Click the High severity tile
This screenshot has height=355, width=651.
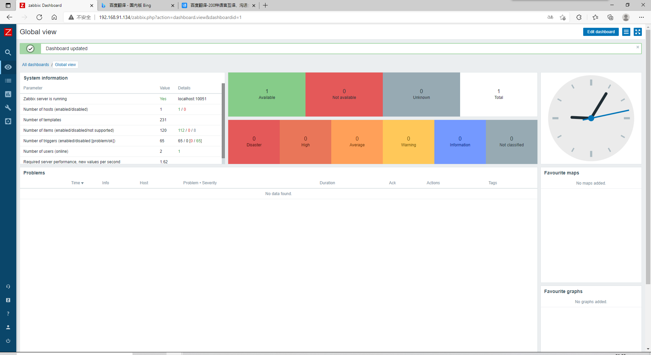pyautogui.click(x=305, y=142)
